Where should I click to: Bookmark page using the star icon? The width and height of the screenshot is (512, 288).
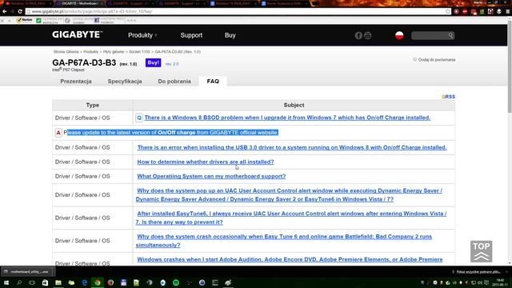(x=448, y=11)
